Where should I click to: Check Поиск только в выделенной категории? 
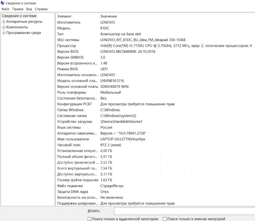tap(89, 219)
